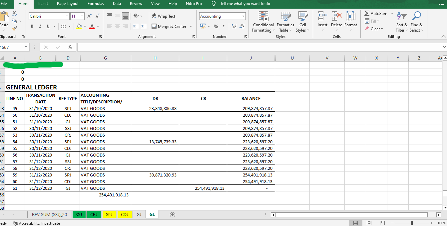Switch to the Data tab

click(117, 4)
